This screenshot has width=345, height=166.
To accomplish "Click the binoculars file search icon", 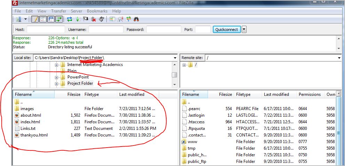I will coord(137,19).
